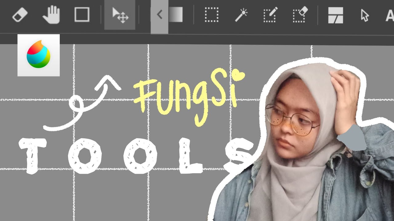Select the Eraser tool
Viewport: 394px width, 221px height.
(x=20, y=15)
